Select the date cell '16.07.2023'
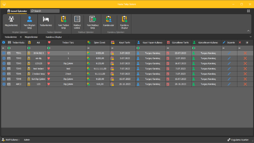Viewport: 254px width, 143px height. click(x=180, y=63)
